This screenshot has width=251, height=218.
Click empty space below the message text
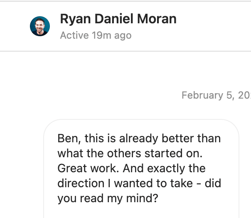coord(141,211)
